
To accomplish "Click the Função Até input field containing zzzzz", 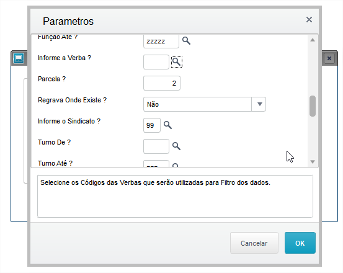I will click(x=161, y=41).
